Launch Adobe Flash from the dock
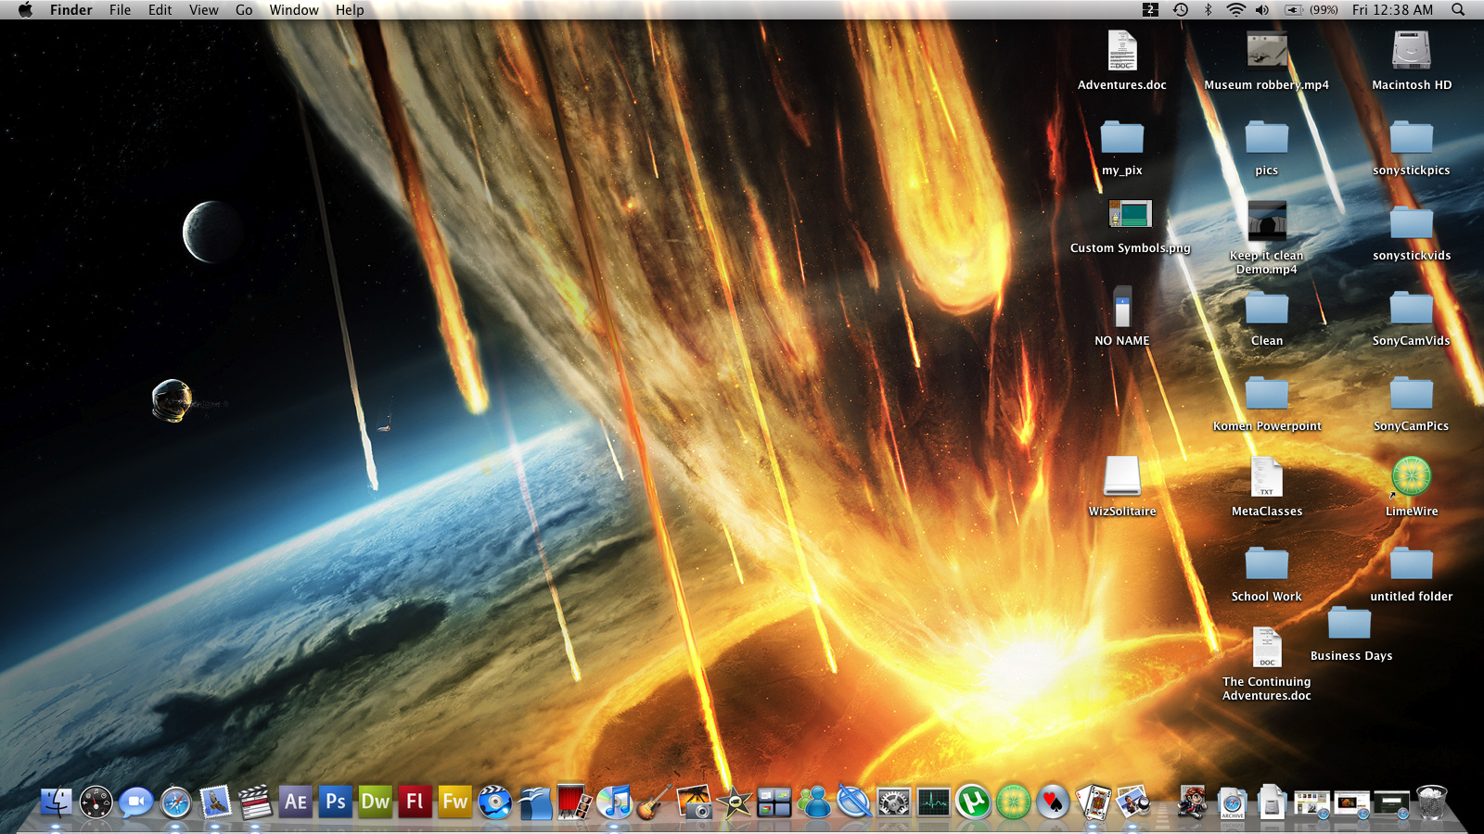Viewport: 1484px width, 834px height. point(416,802)
